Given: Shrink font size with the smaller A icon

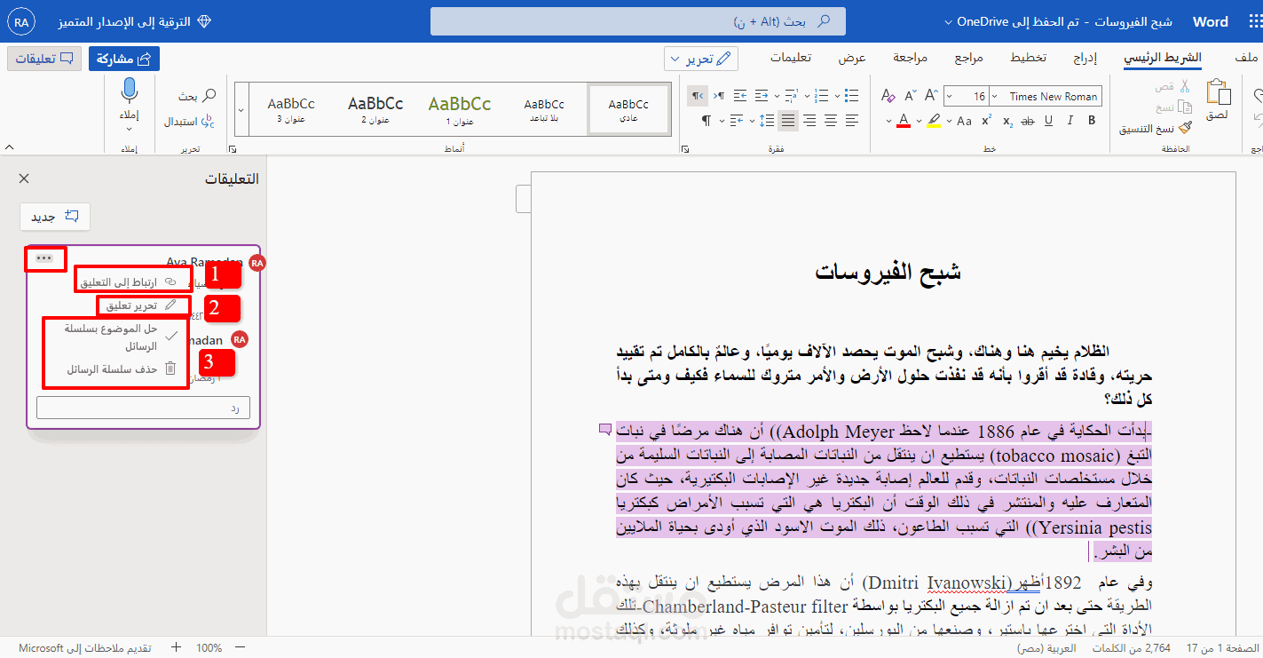Looking at the screenshot, I should tap(911, 95).
